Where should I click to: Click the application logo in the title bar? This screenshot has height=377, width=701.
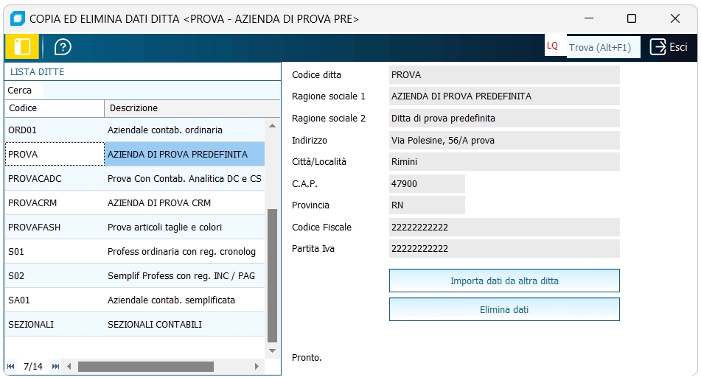[18, 18]
